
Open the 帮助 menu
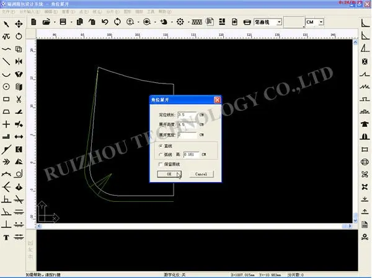tap(165, 12)
